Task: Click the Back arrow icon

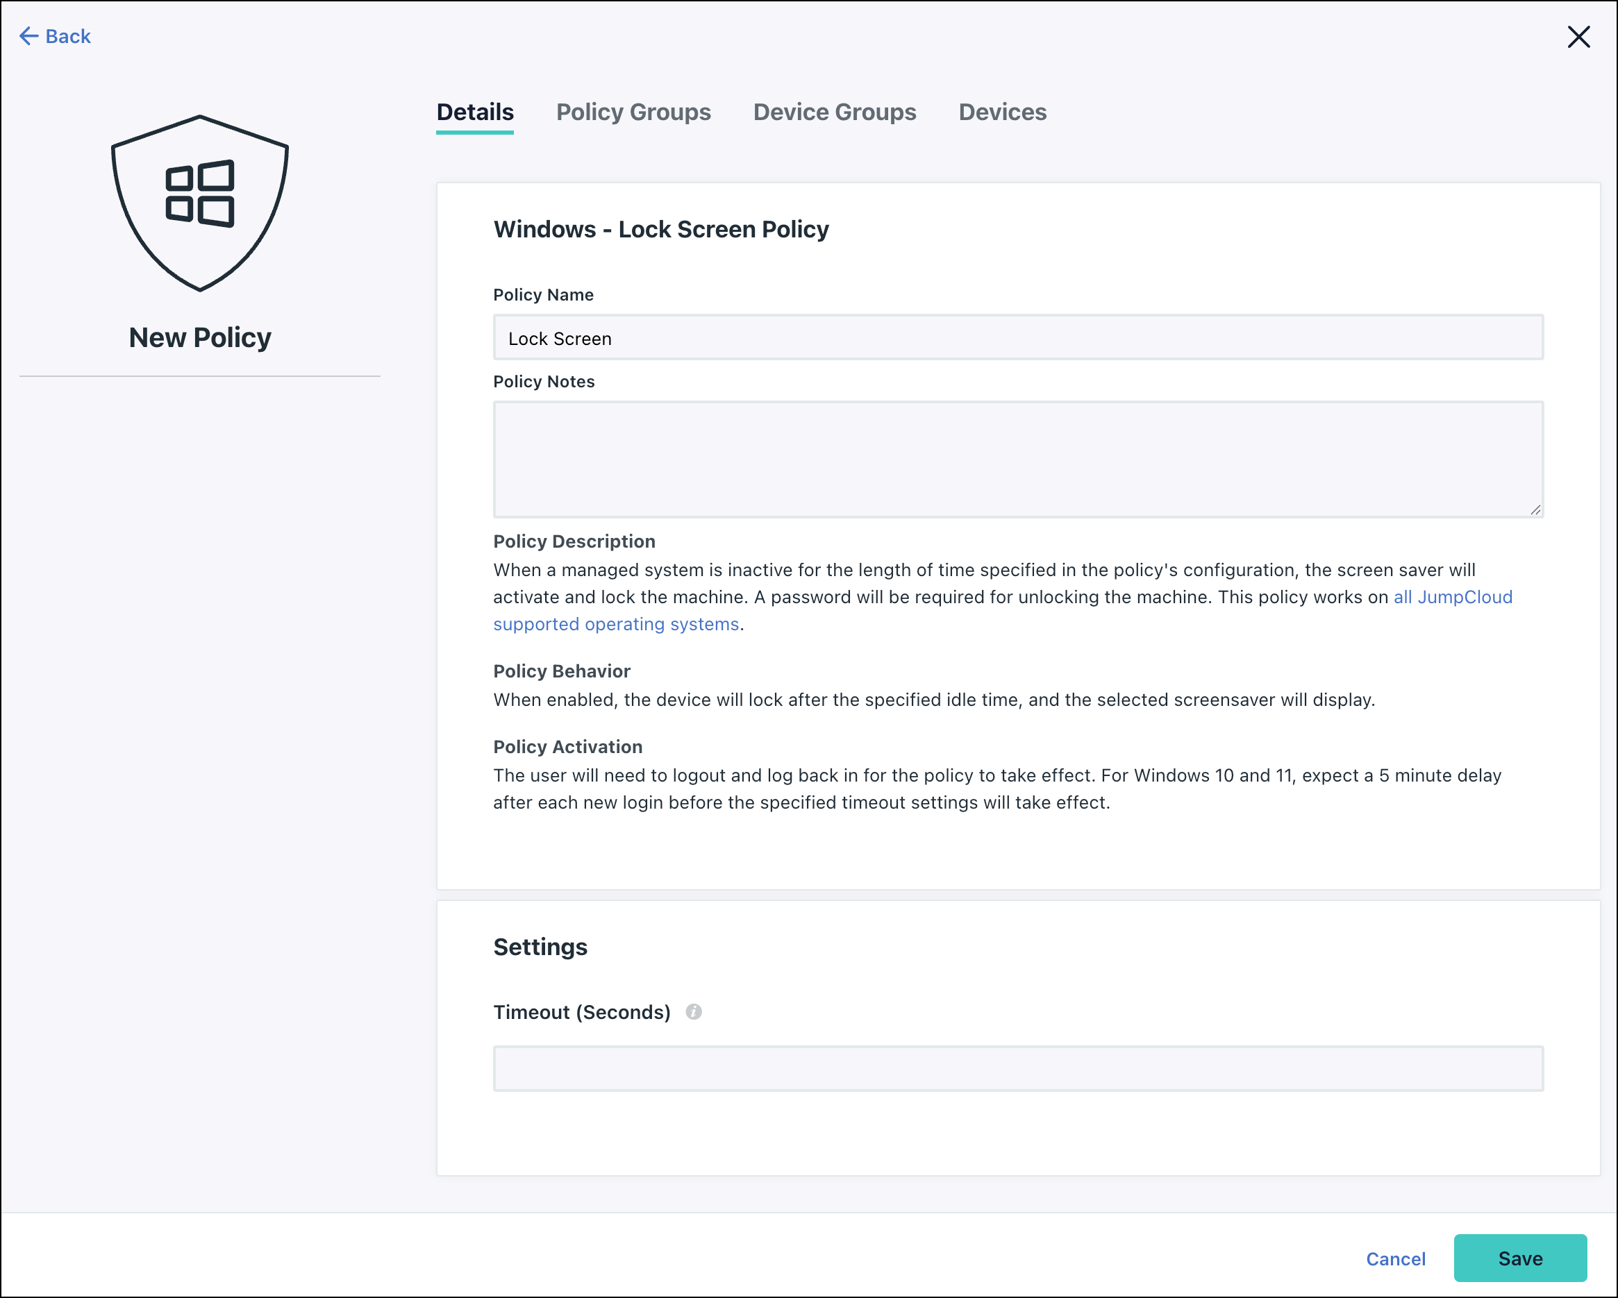Action: click(28, 36)
